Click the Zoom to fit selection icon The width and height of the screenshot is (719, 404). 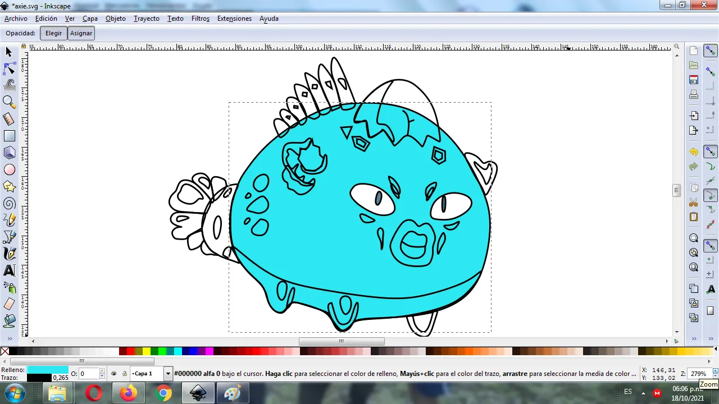tap(694, 238)
